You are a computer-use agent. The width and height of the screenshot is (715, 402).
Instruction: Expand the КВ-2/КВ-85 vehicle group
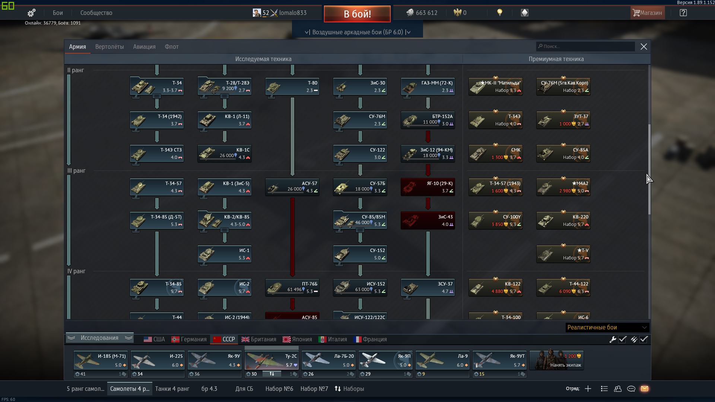tap(225, 230)
